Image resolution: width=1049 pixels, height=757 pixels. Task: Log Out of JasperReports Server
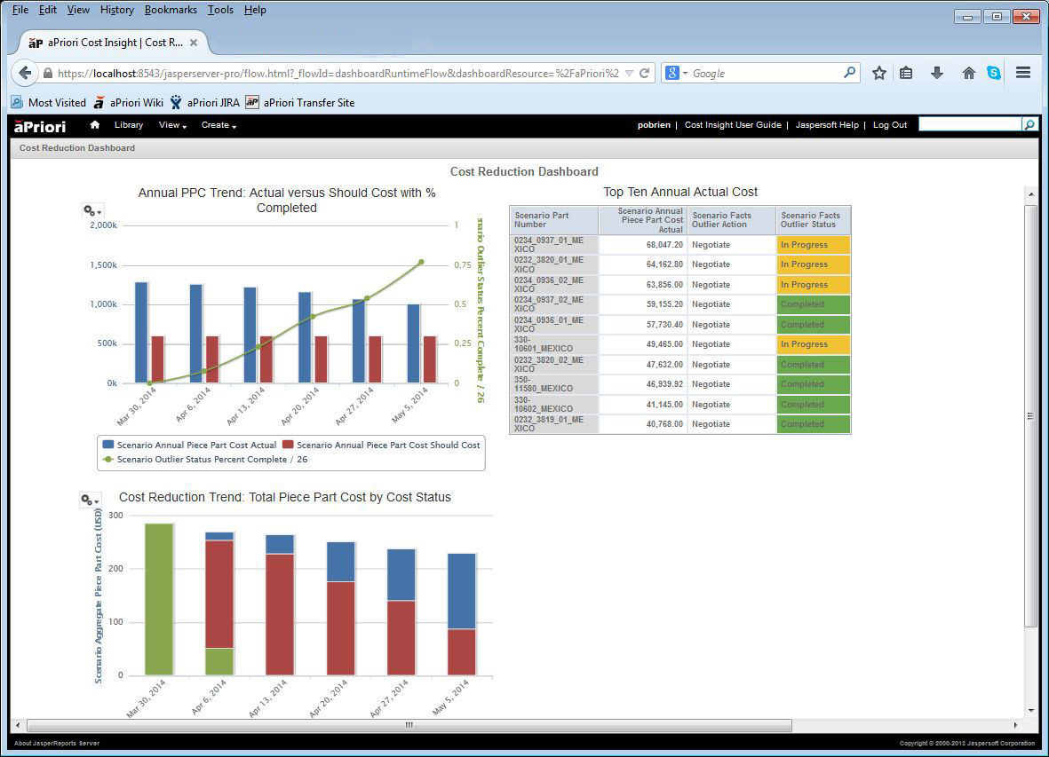point(889,125)
